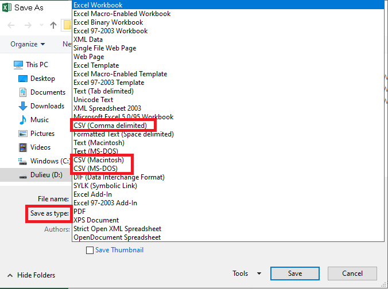Image resolution: width=388 pixels, height=289 pixels.
Task: Click the Save button
Action: tap(294, 274)
